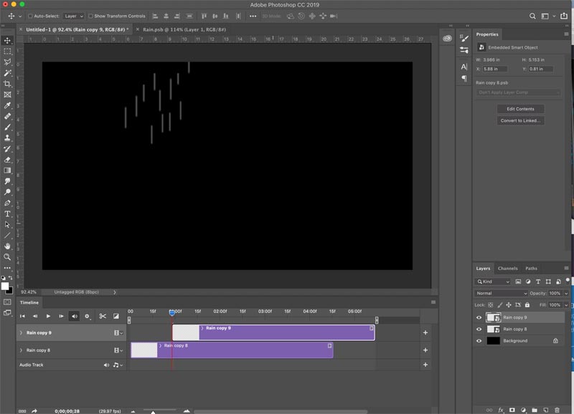
Task: Enable Show Transform Controls checkbox
Action: click(x=90, y=16)
